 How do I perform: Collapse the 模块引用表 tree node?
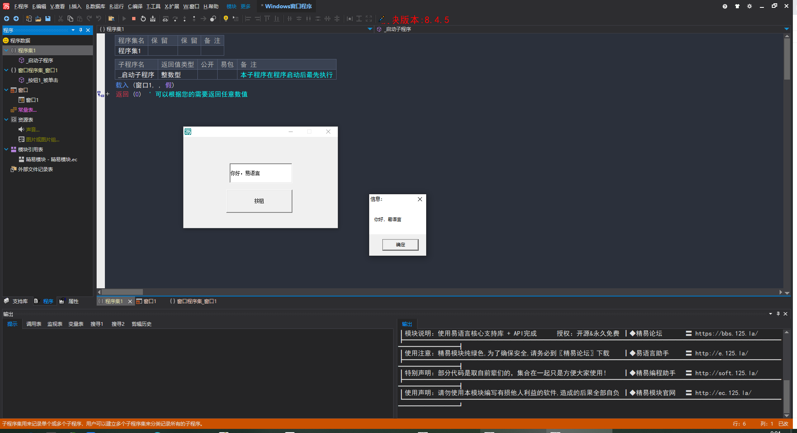[6, 149]
